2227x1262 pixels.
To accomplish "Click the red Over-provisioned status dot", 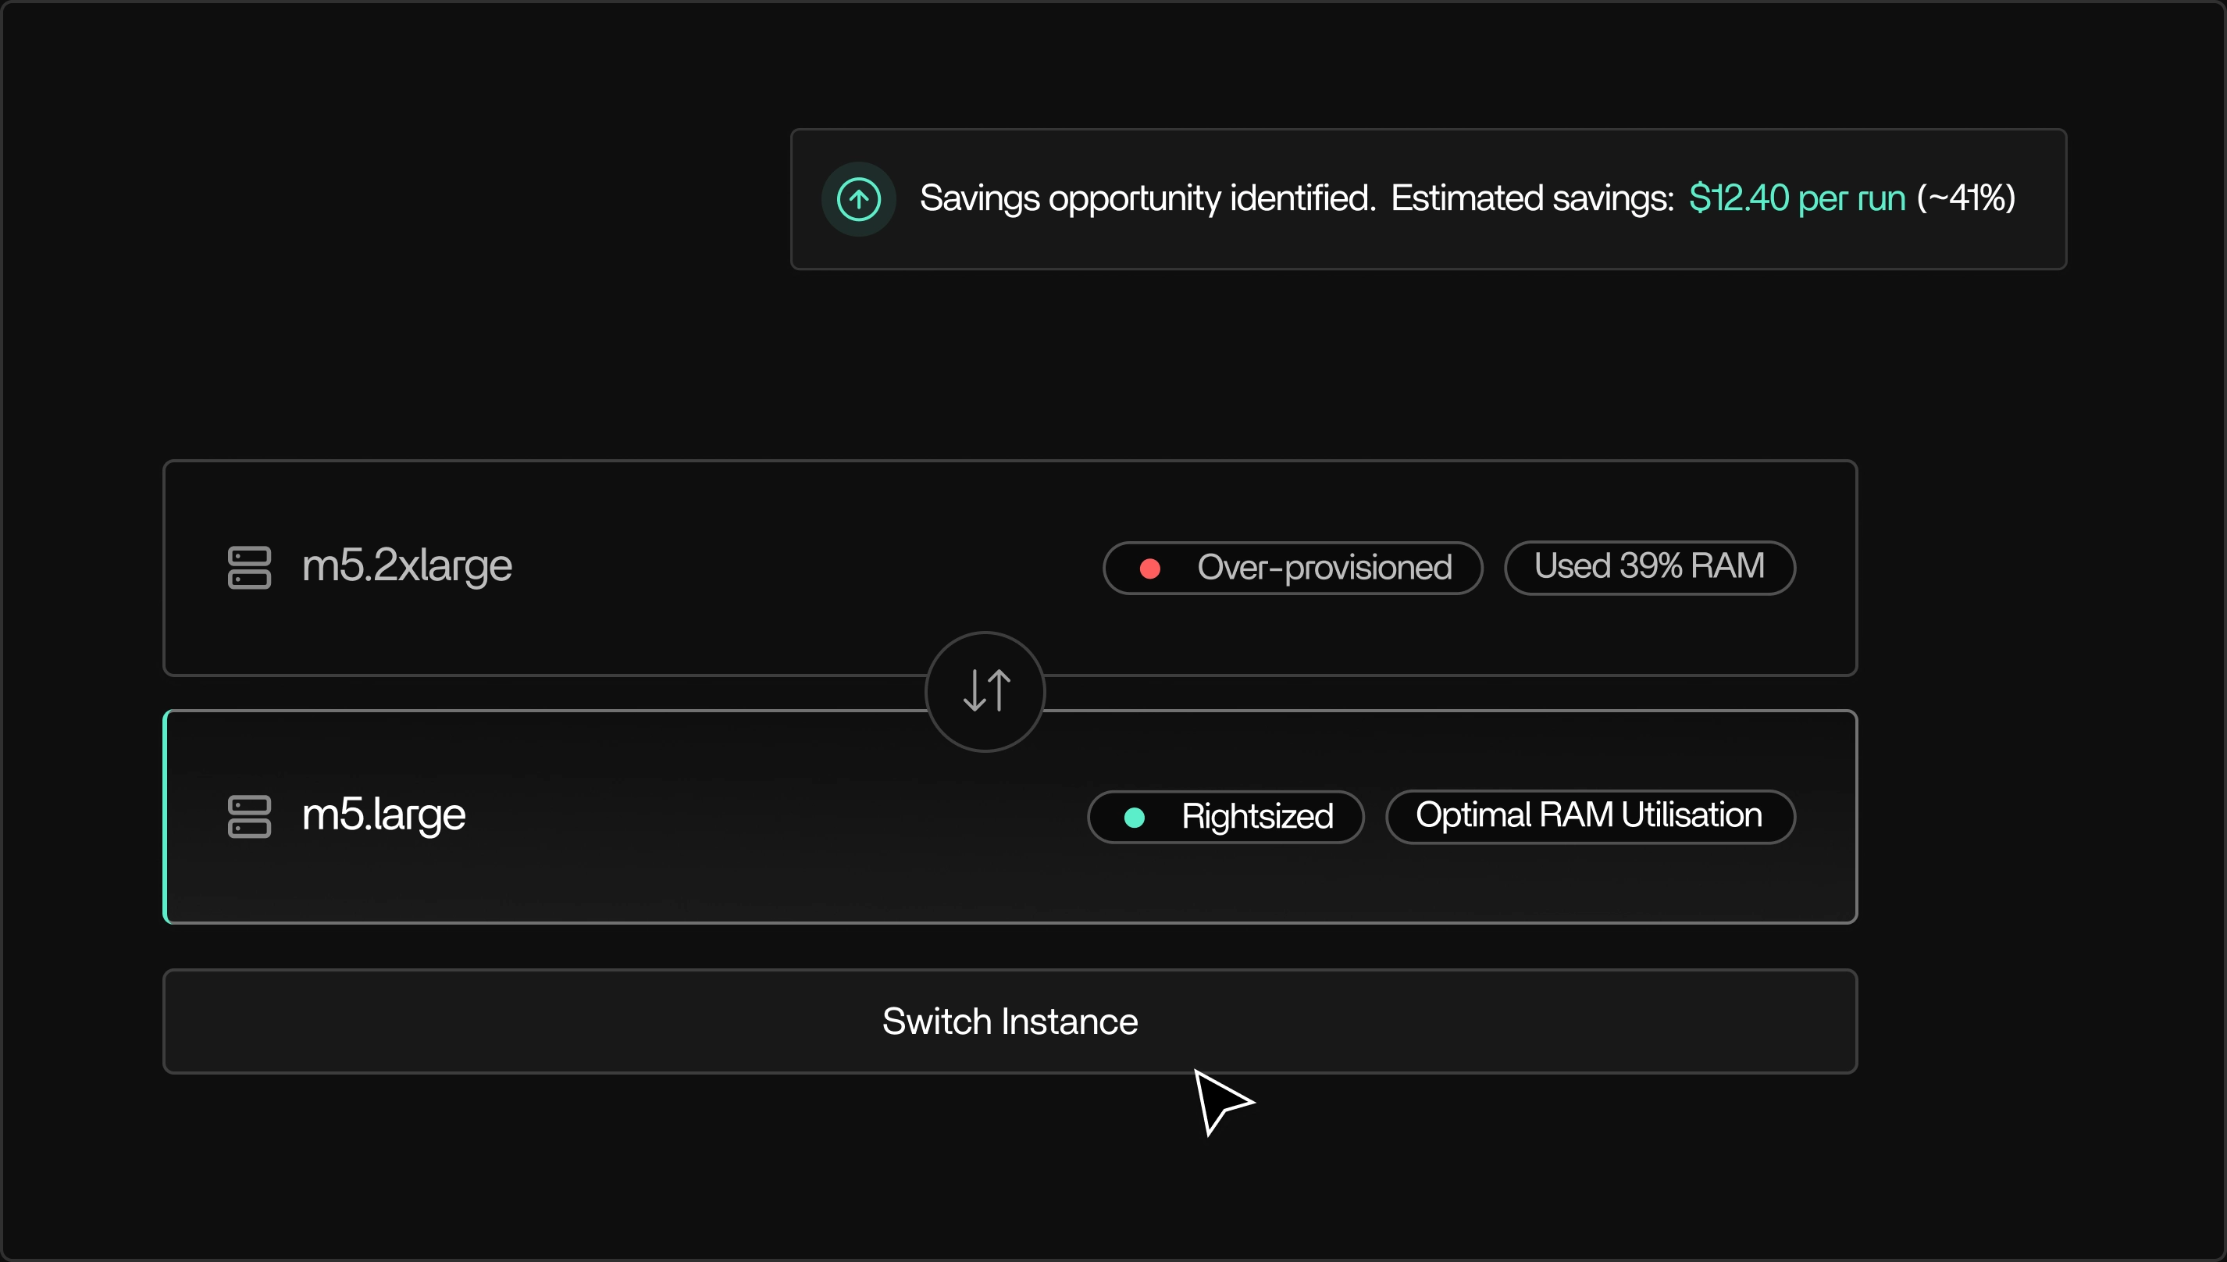I will pyautogui.click(x=1151, y=568).
